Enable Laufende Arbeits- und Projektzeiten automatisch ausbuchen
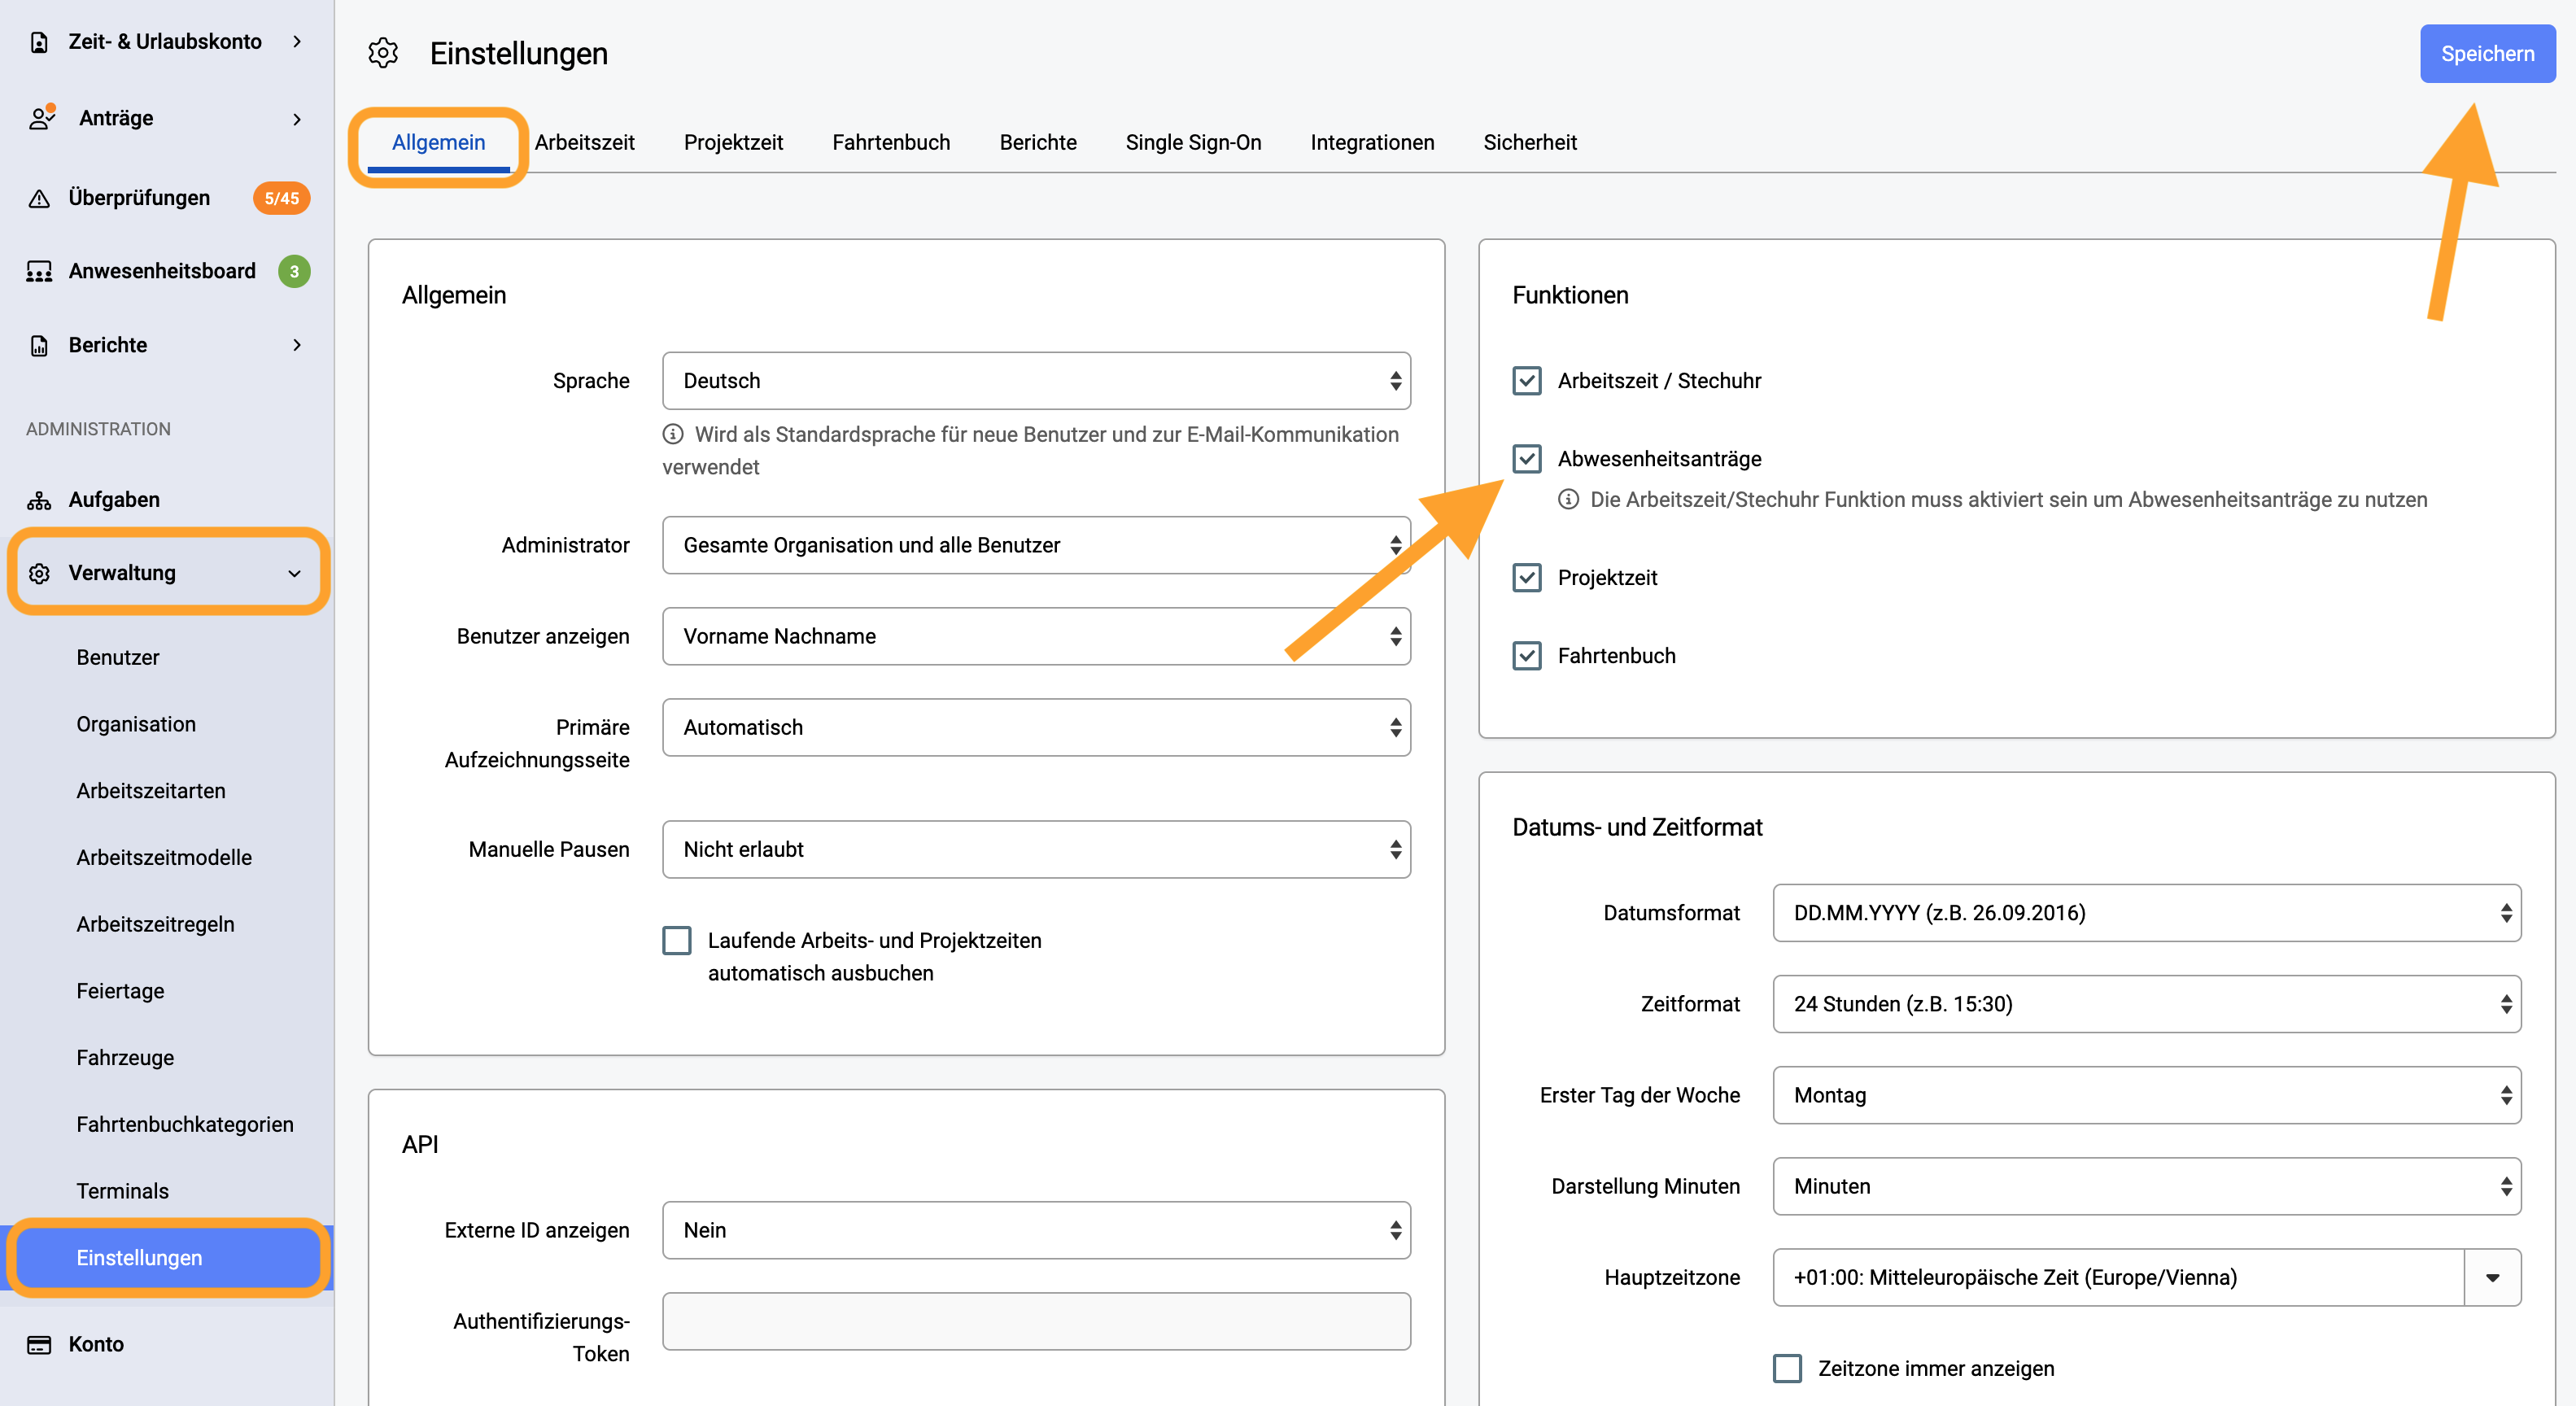This screenshot has width=2576, height=1406. pos(677,940)
